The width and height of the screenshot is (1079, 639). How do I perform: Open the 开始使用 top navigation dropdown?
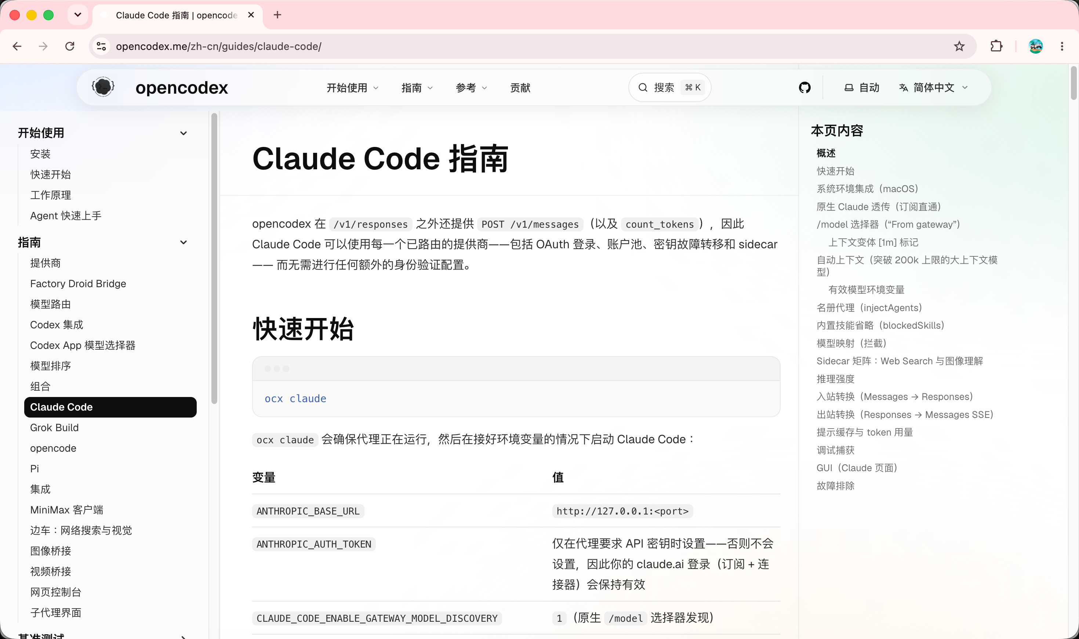point(352,88)
